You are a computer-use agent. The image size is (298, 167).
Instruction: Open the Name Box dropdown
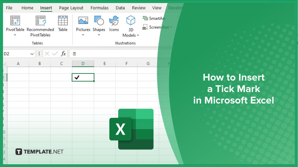(32, 54)
